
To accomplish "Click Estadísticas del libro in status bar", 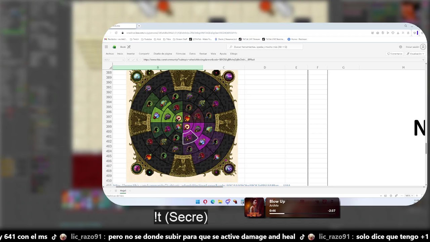I will [115, 196].
